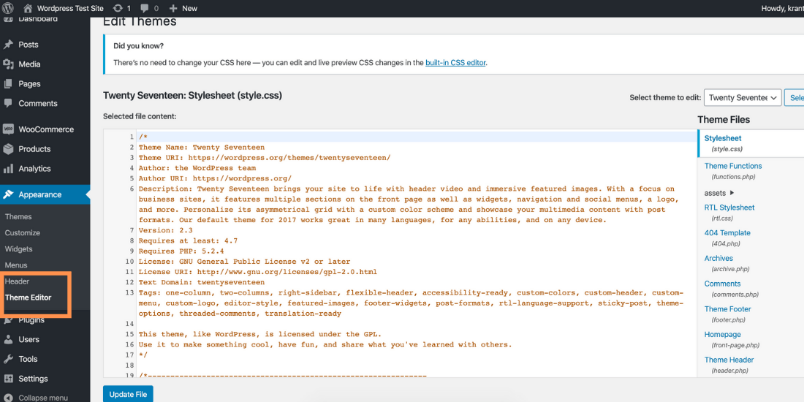Follow the built-in CSS editor link
804x402 pixels.
coord(455,63)
